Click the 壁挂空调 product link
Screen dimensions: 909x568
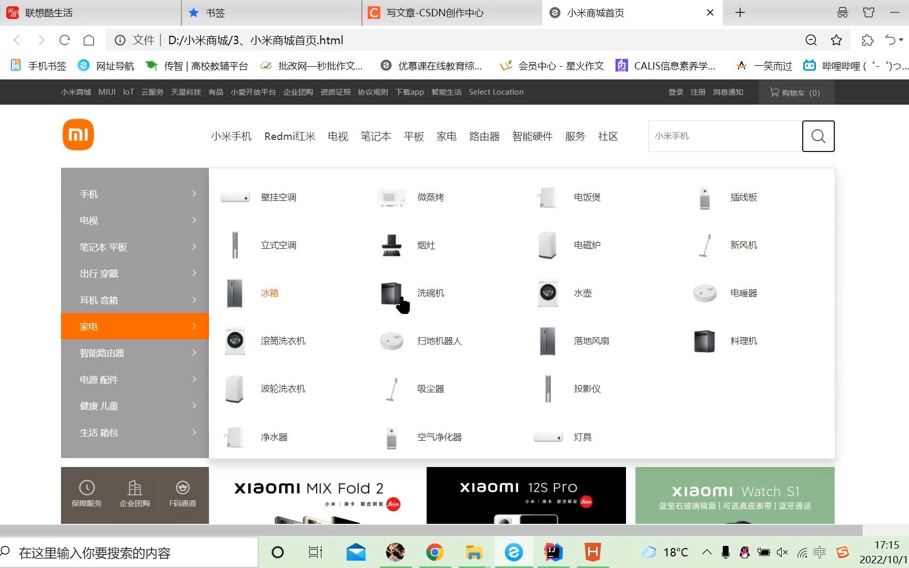click(278, 197)
